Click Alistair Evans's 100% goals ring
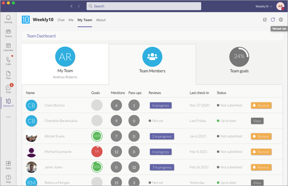Viewport: 288px width, 186px height. (97, 136)
